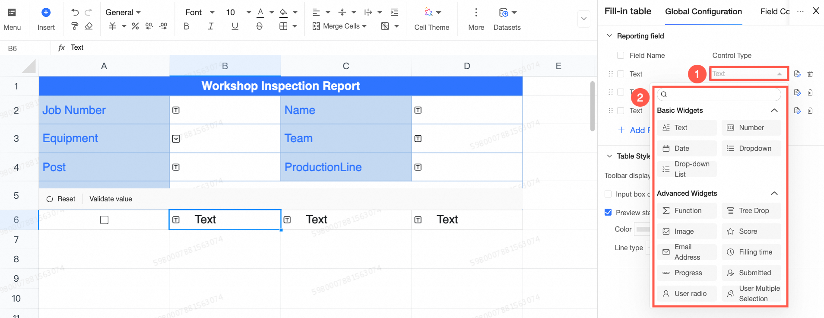Screen dimensions: 824x318
Task: Check the Field Name select-all checkbox
Action: click(621, 55)
